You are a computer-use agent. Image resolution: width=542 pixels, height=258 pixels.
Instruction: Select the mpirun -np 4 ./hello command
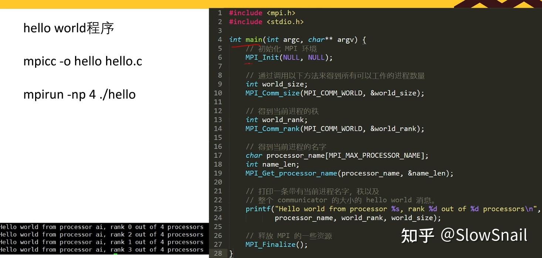tap(79, 94)
